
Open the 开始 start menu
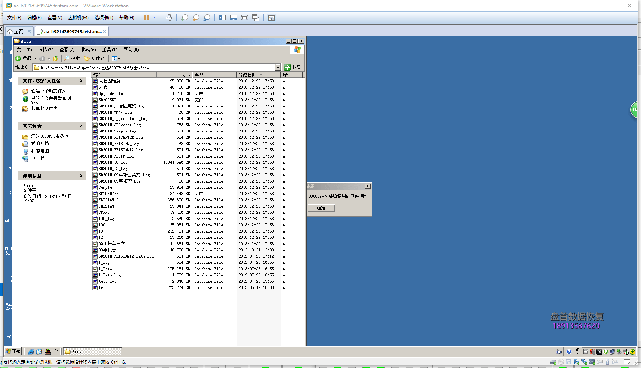pyautogui.click(x=13, y=351)
